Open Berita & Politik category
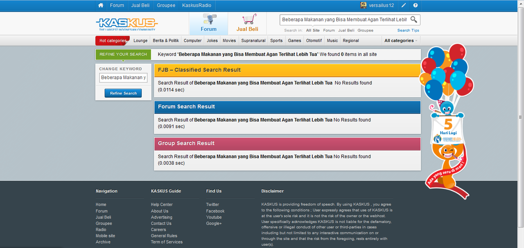The width and height of the screenshot is (524, 248). pyautogui.click(x=166, y=40)
